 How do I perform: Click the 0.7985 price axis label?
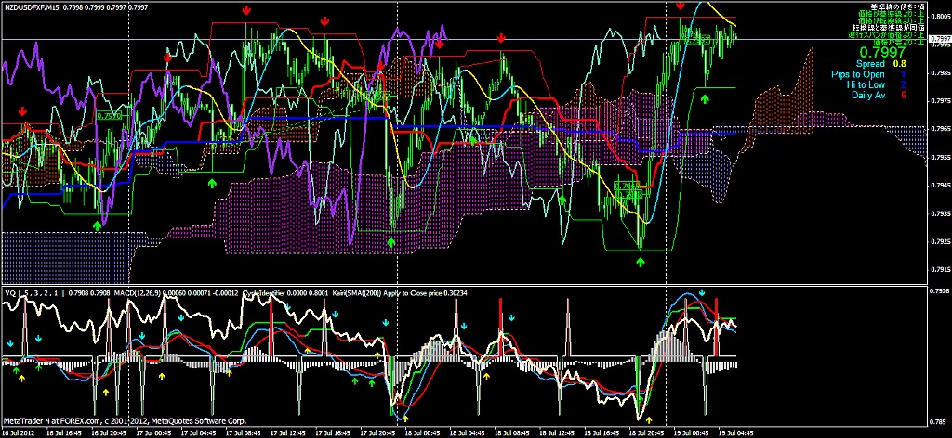click(x=939, y=72)
